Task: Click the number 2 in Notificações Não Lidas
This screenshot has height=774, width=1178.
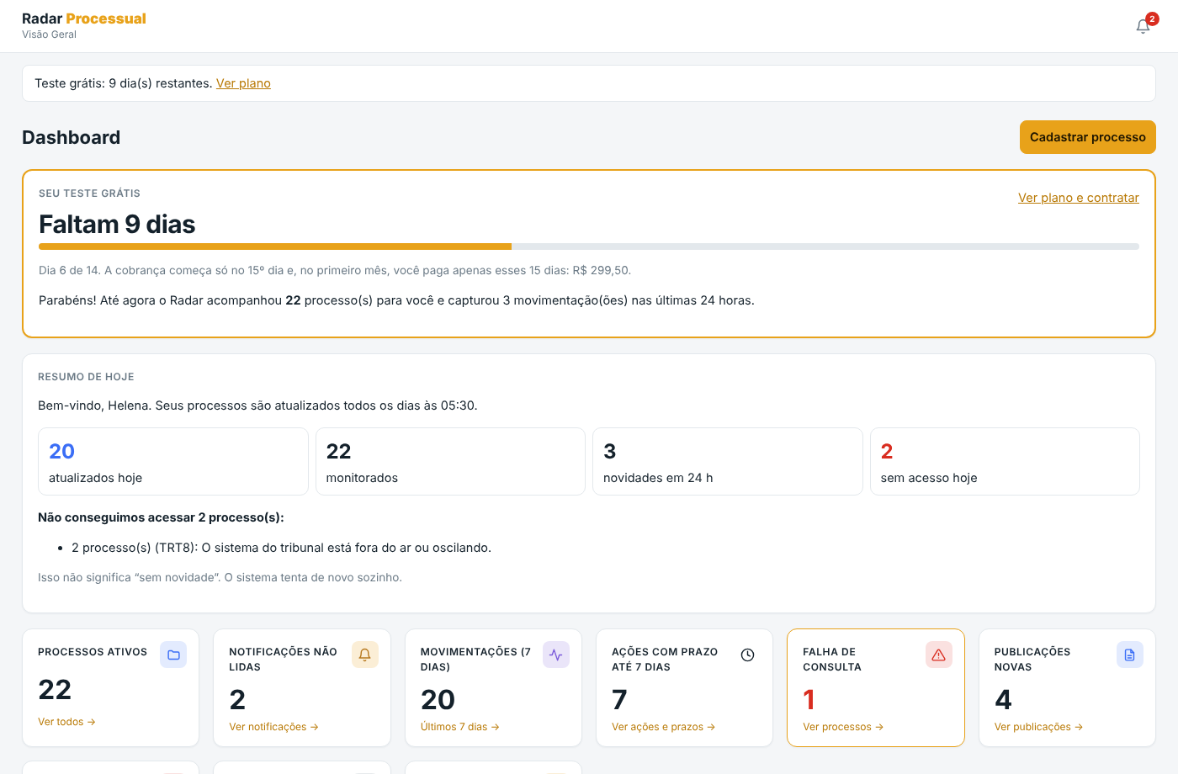Action: [x=237, y=700]
